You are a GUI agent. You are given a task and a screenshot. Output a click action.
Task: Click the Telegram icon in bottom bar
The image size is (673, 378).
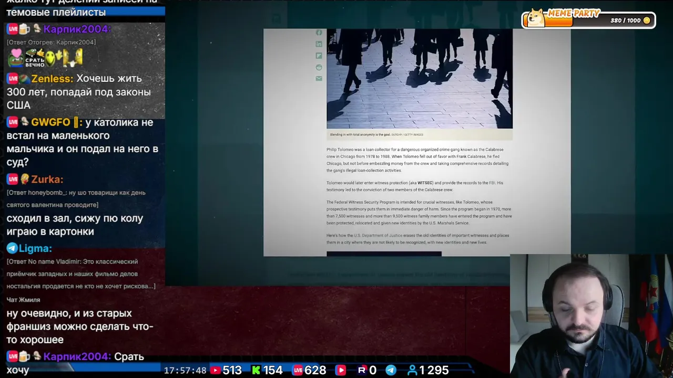[x=391, y=371]
